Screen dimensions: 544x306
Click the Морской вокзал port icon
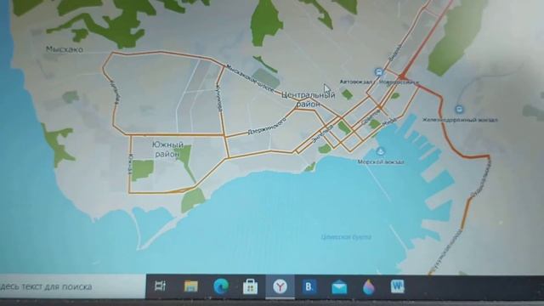click(x=381, y=151)
